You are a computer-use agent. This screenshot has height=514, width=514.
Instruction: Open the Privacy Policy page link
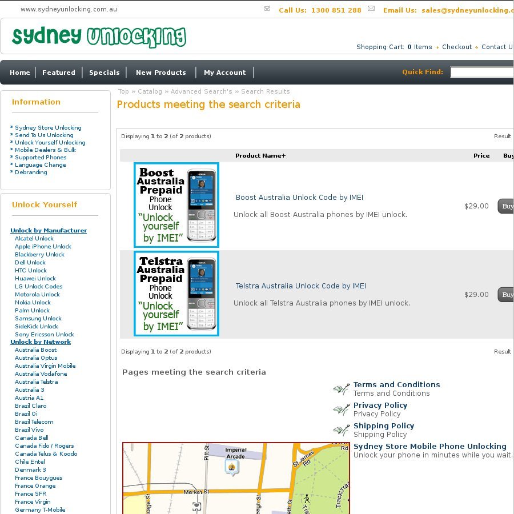(x=380, y=405)
